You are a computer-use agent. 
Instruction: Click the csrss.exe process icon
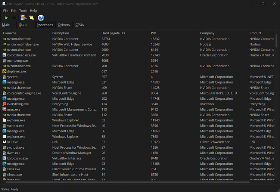[4, 169]
